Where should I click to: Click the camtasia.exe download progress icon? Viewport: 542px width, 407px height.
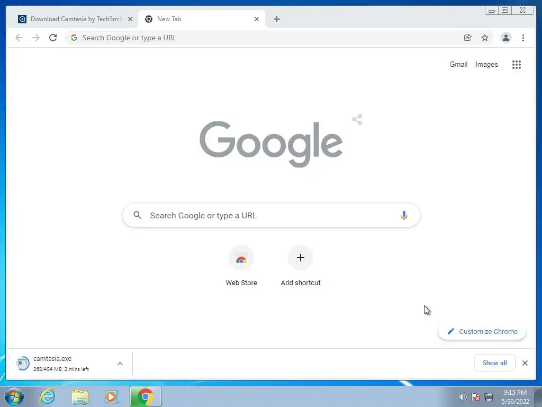pos(22,363)
